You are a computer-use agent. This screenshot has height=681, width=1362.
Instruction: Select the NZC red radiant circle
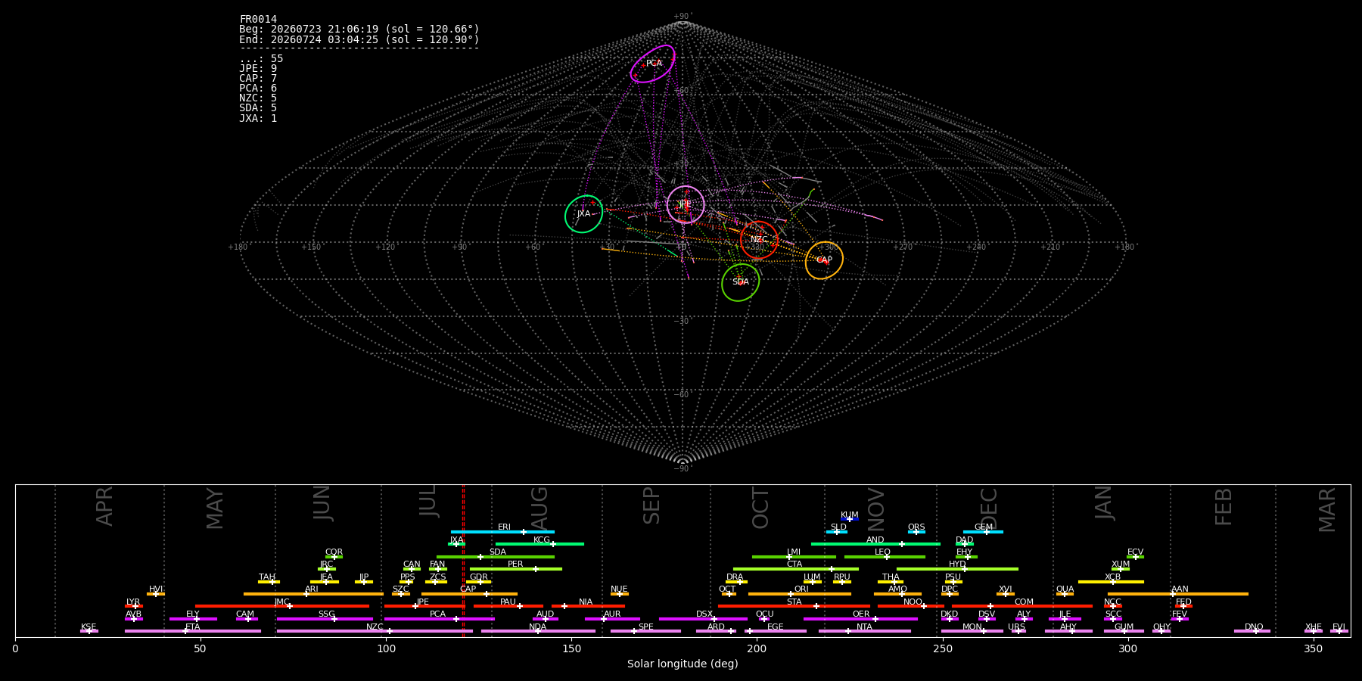(759, 240)
